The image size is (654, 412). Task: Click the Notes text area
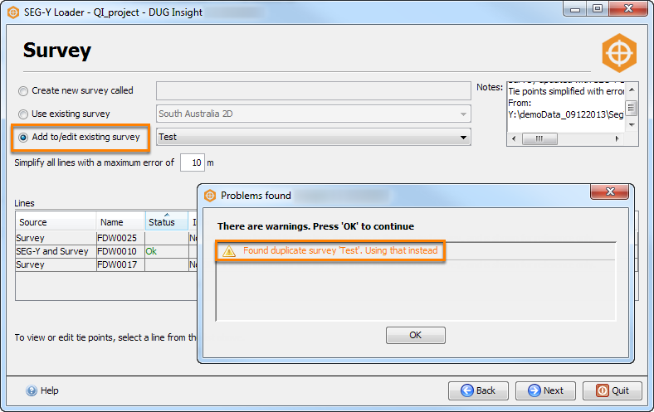(x=565, y=108)
